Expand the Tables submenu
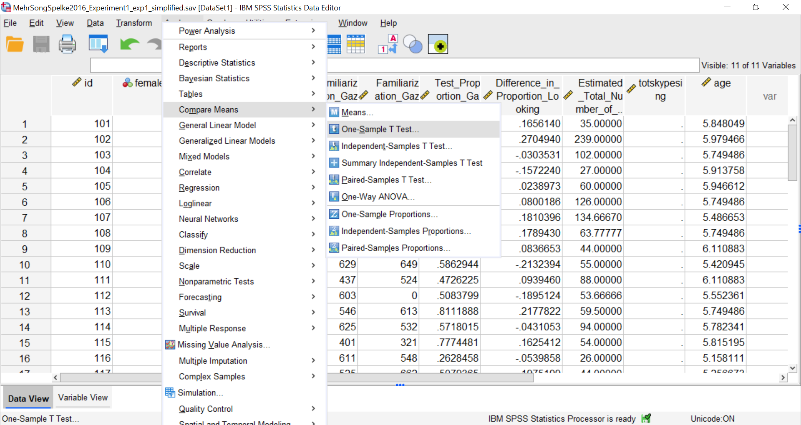Image resolution: width=801 pixels, height=425 pixels. (x=244, y=94)
